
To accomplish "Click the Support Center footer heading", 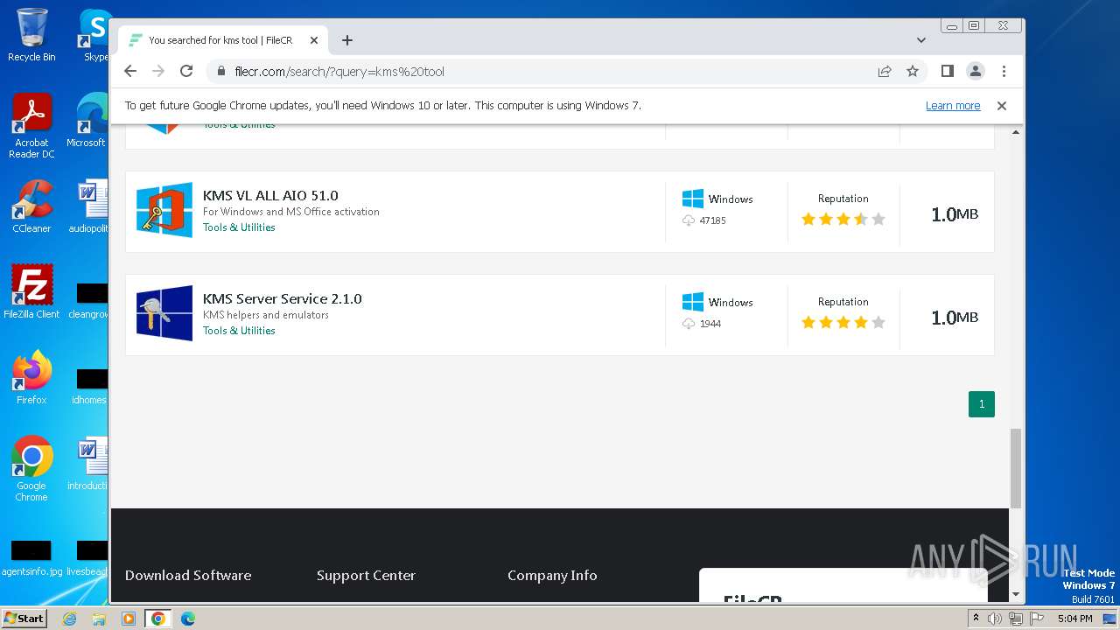I will click(x=366, y=575).
